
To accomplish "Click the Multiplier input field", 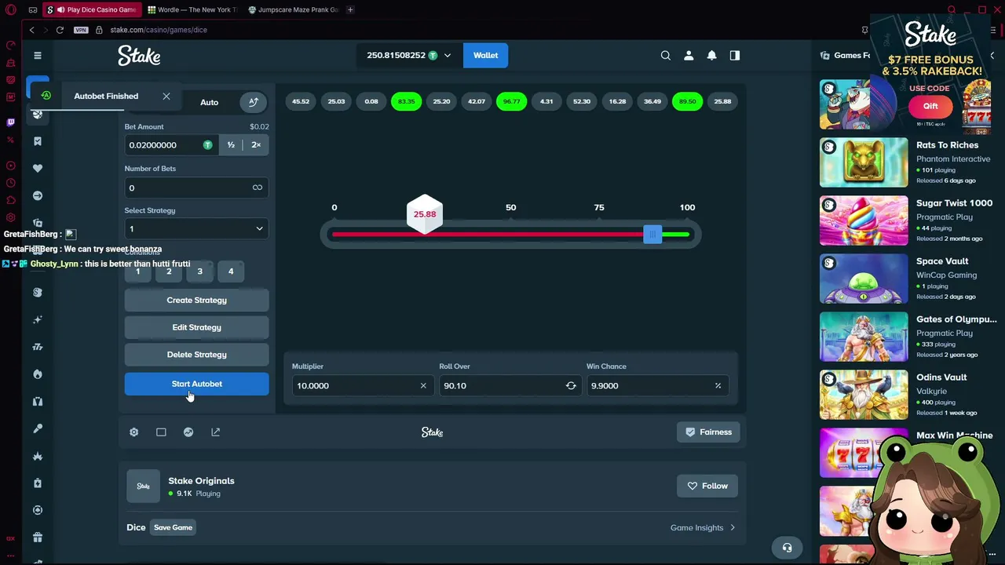I will tap(361, 386).
